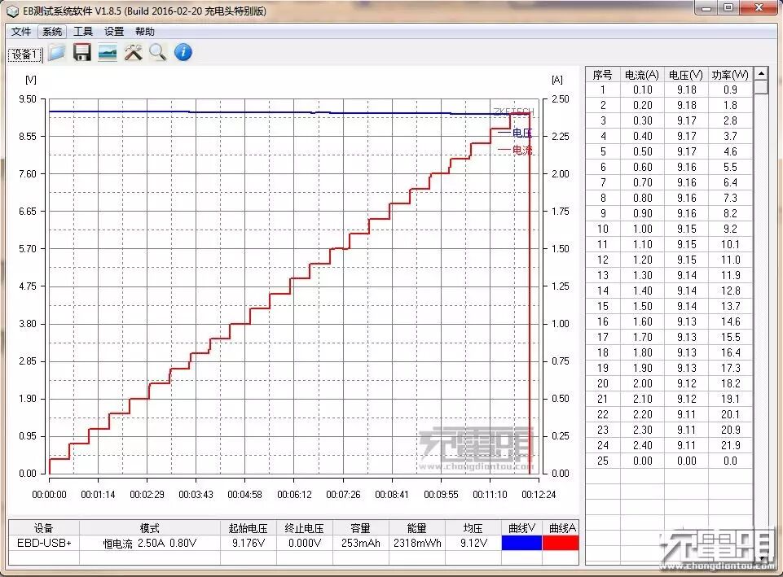This screenshot has height=577, width=783.
Task: Open the 文件 menu
Action: tap(21, 32)
